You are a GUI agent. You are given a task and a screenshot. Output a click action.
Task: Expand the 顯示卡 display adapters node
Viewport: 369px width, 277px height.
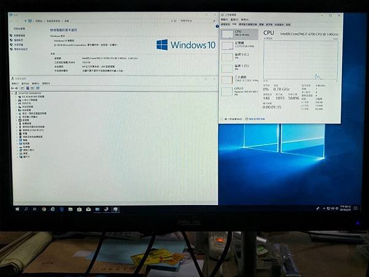[17, 156]
